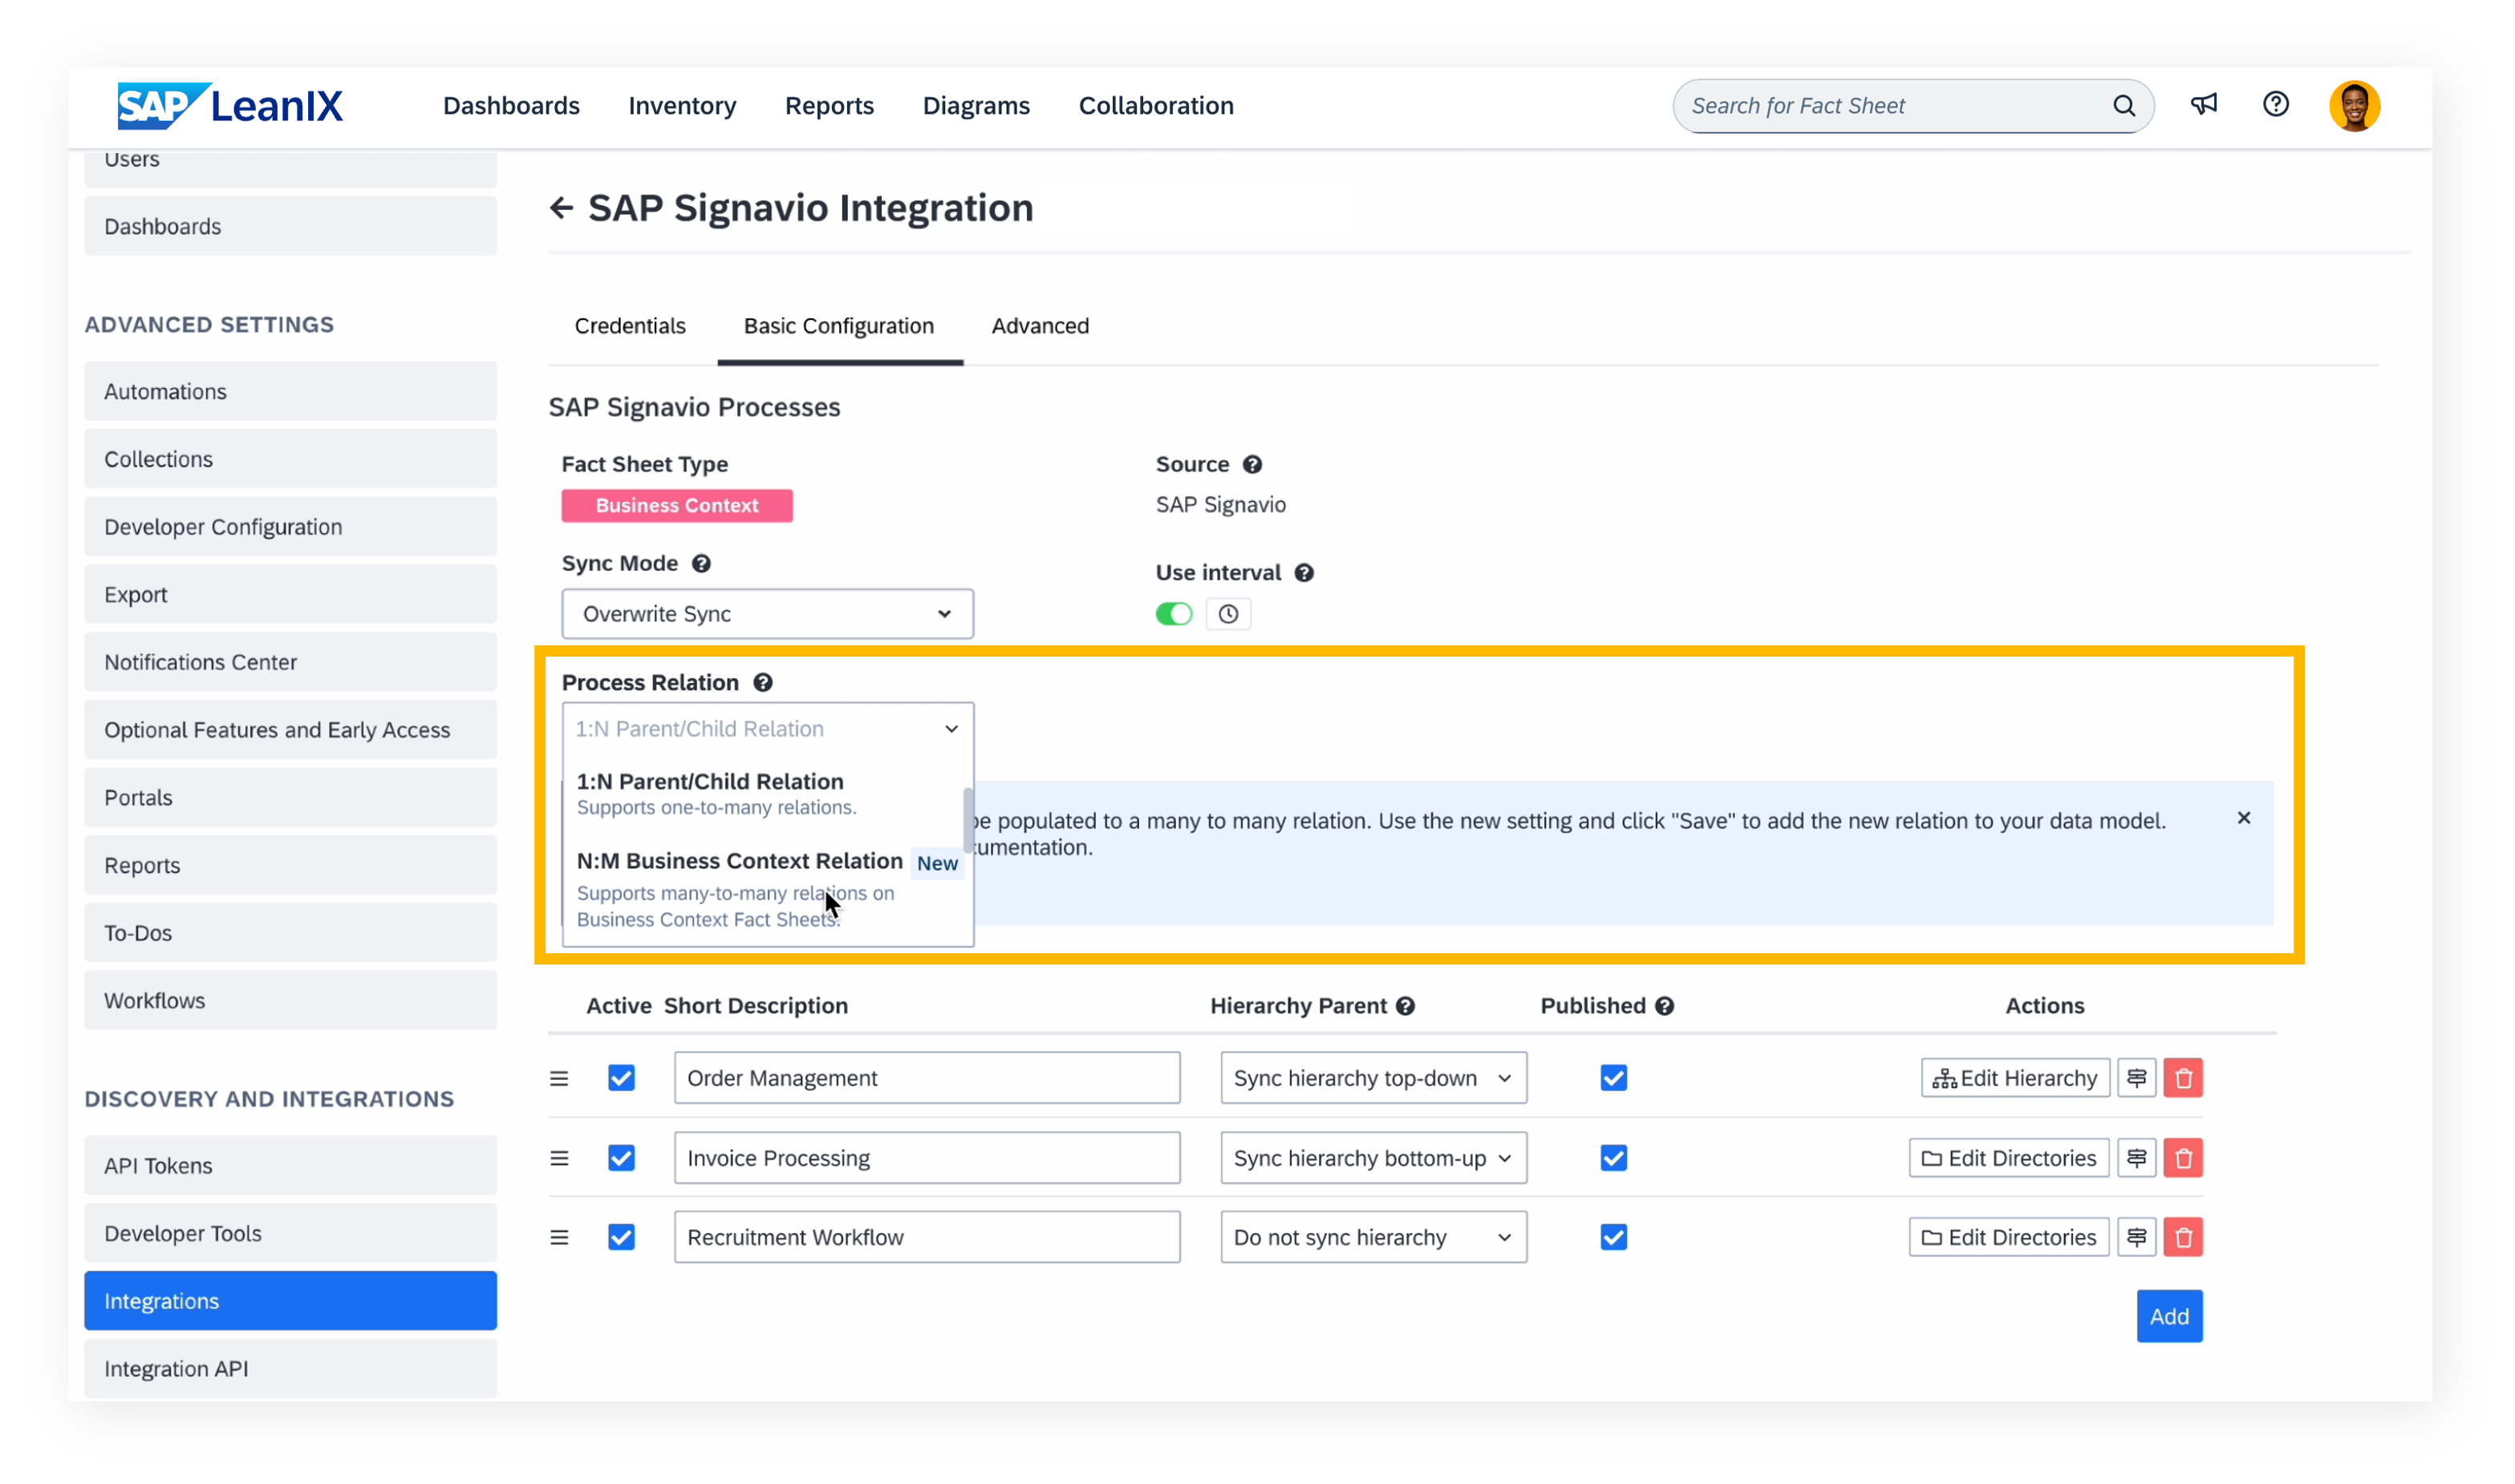Grab the drag handle of Order Management row
The image size is (2515, 1484).
pos(559,1078)
